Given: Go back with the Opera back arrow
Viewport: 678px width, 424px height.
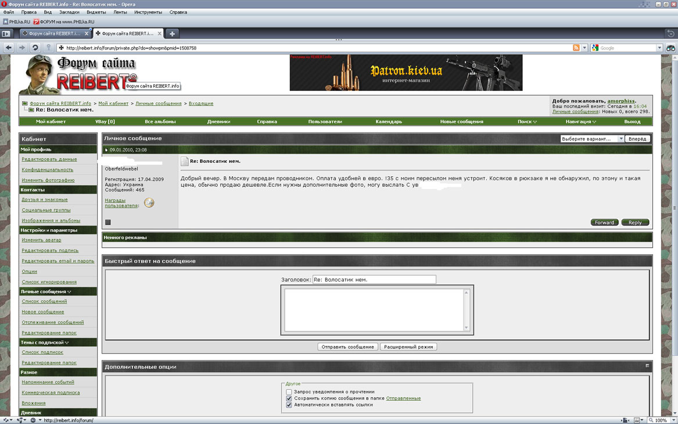Looking at the screenshot, I should click(9, 48).
